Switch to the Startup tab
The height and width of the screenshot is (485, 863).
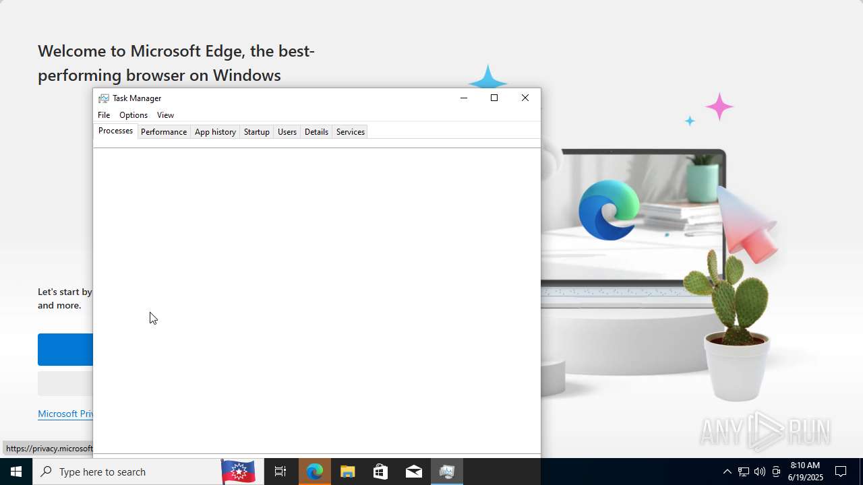(x=257, y=132)
